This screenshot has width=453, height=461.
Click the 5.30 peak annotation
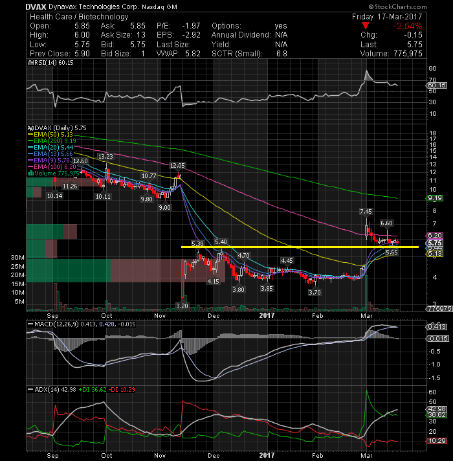coord(197,243)
